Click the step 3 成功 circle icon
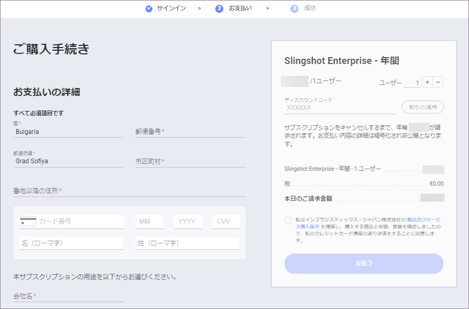The image size is (469, 309). (294, 9)
